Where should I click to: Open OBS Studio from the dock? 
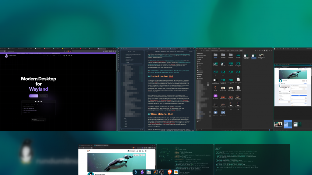162,172
